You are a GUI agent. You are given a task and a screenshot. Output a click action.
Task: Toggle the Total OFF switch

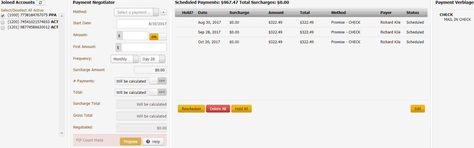click(x=158, y=92)
